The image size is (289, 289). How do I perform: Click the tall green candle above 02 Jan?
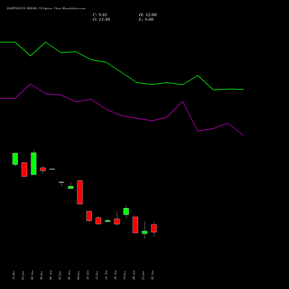tap(34, 164)
